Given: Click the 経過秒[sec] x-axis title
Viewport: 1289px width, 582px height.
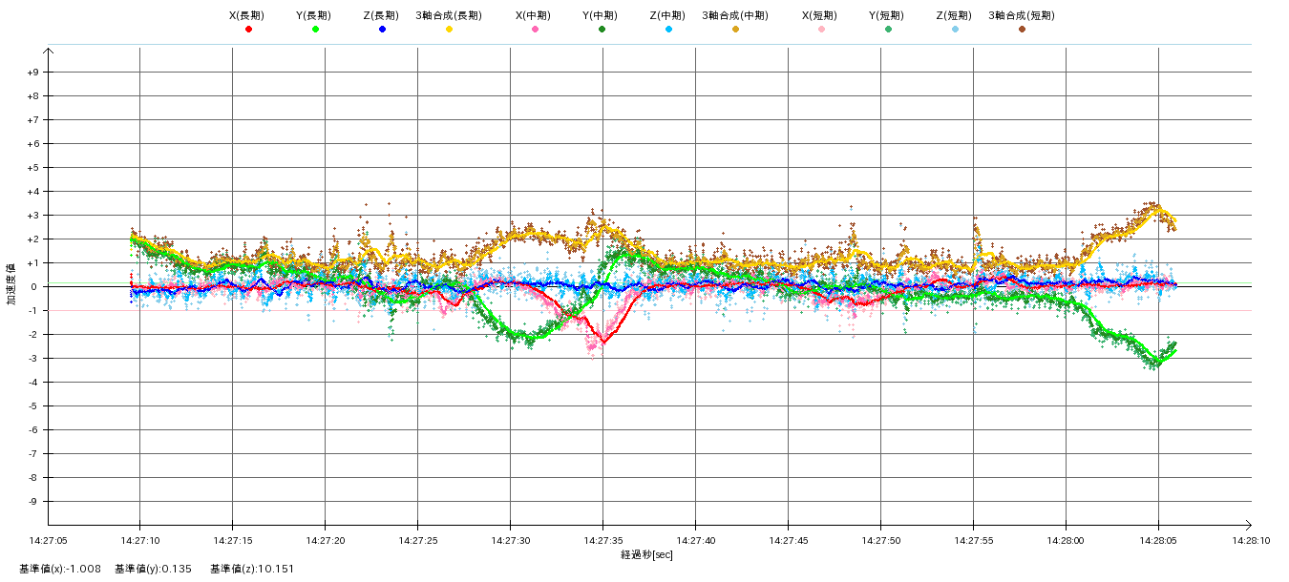Looking at the screenshot, I should pyautogui.click(x=646, y=554).
